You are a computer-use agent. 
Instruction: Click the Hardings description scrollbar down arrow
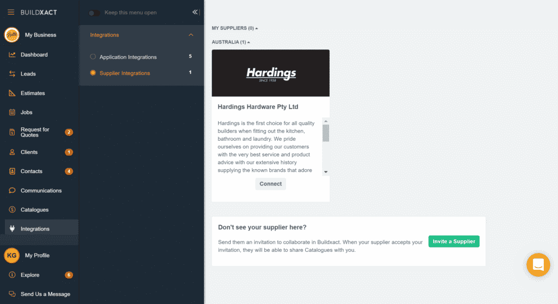pos(326,172)
